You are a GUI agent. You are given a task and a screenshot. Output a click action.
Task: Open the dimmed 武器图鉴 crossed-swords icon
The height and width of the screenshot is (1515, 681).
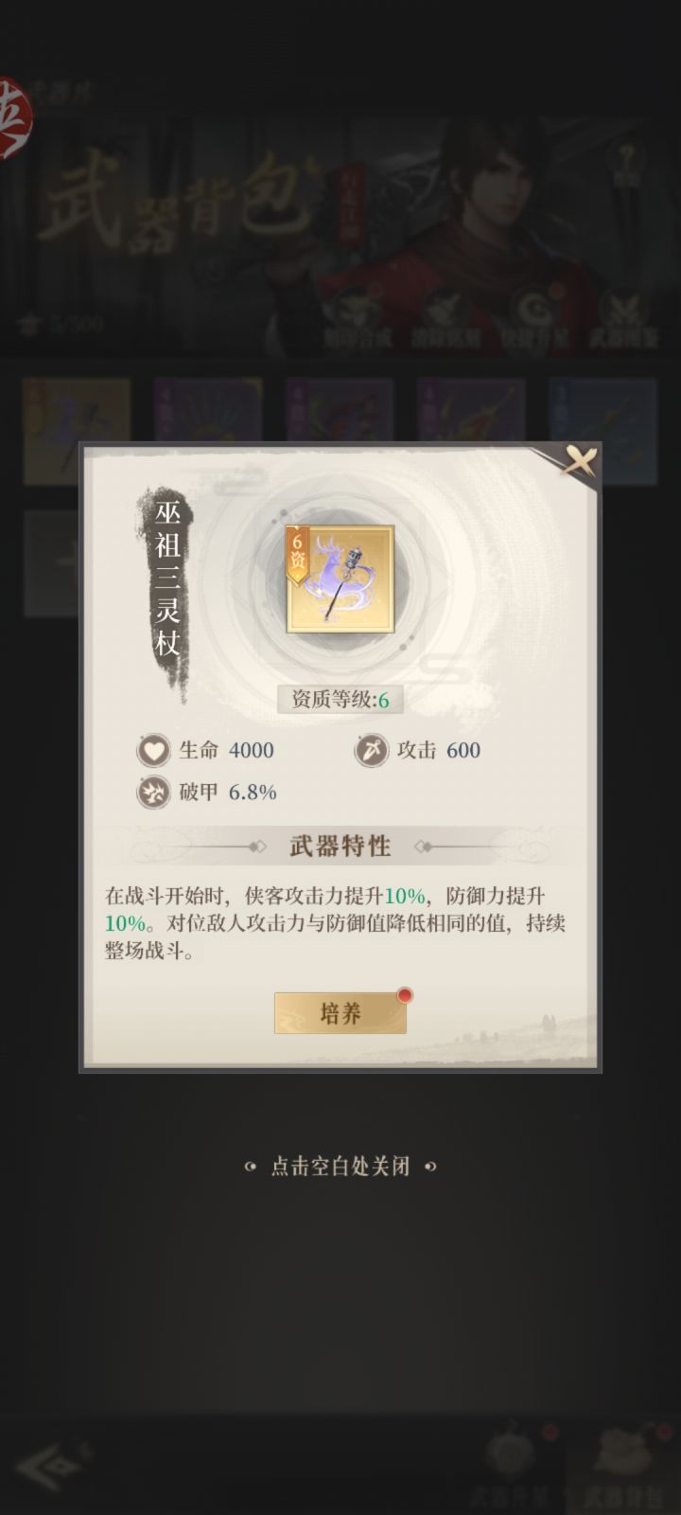click(x=623, y=318)
